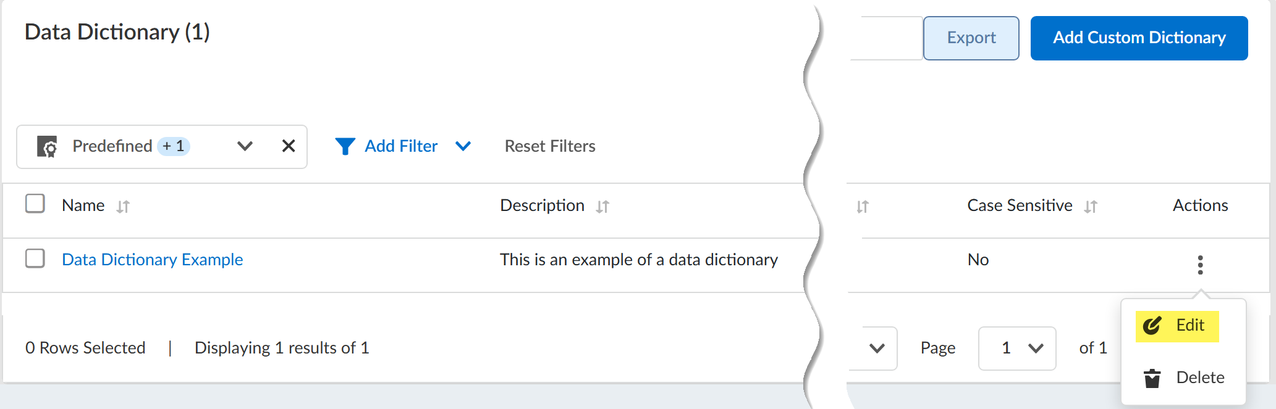
Task: Toggle the select-all header checkbox
Action: 35,204
